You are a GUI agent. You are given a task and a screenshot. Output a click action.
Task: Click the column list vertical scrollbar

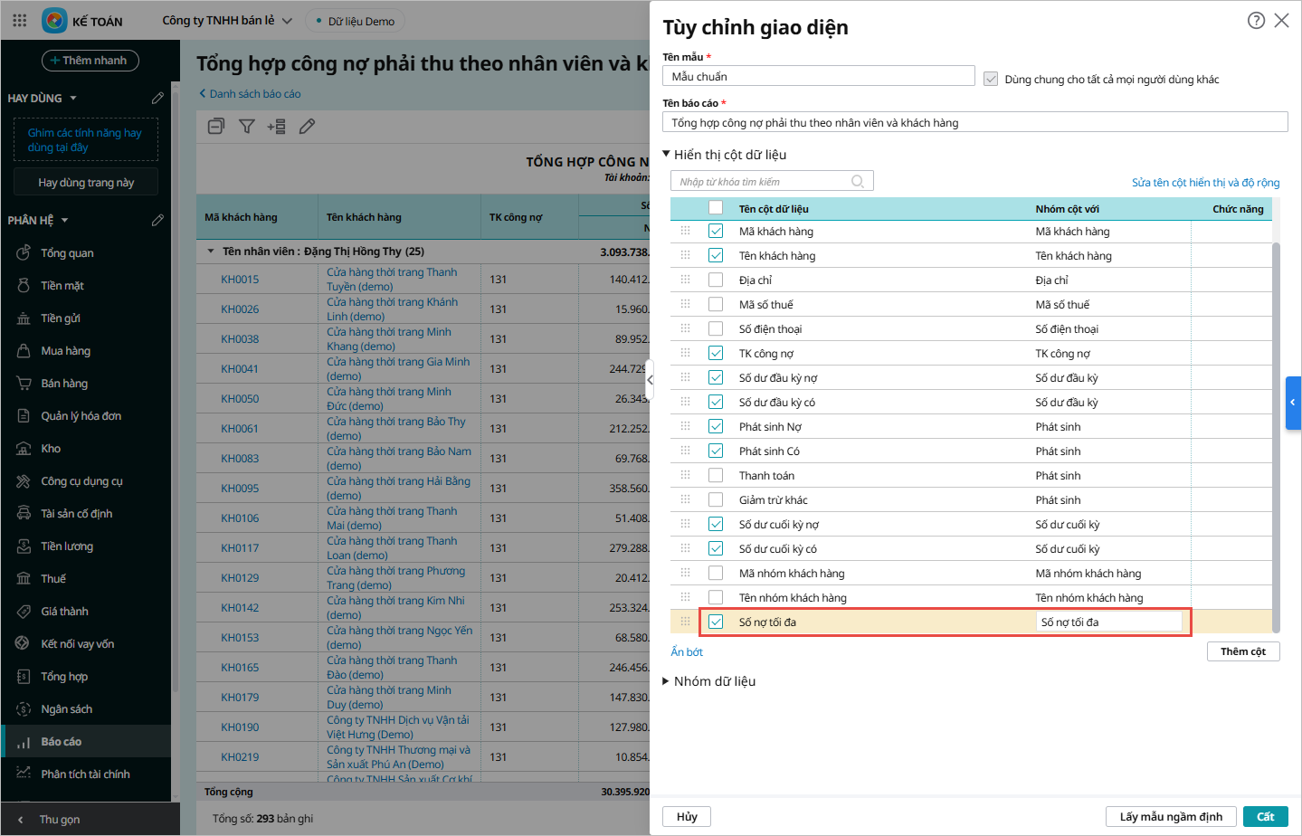coord(1276,434)
